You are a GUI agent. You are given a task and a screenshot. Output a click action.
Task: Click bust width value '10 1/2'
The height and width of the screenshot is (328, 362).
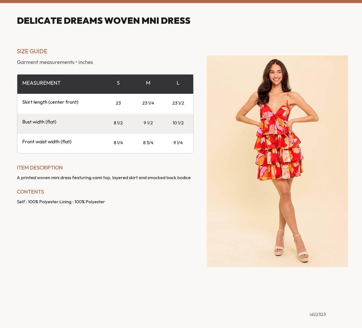point(178,123)
